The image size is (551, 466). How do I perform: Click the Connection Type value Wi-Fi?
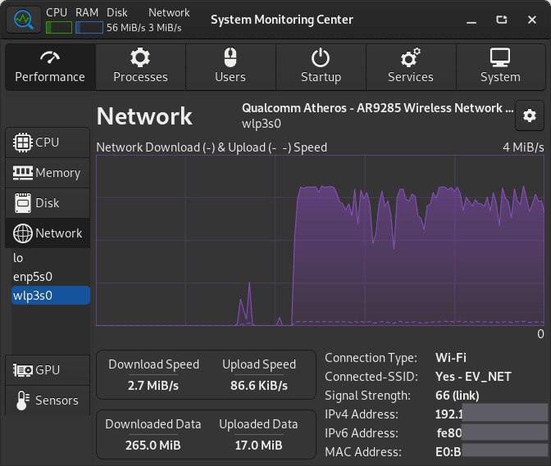pyautogui.click(x=451, y=358)
